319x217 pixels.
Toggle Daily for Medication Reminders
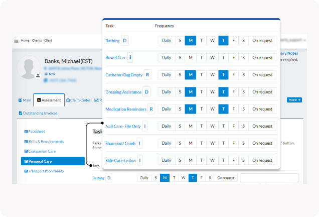pyautogui.click(x=167, y=109)
